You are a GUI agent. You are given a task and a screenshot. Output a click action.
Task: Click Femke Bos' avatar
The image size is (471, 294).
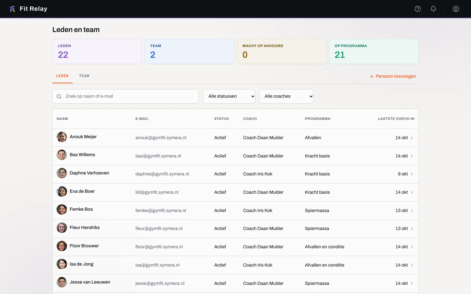pos(62,209)
